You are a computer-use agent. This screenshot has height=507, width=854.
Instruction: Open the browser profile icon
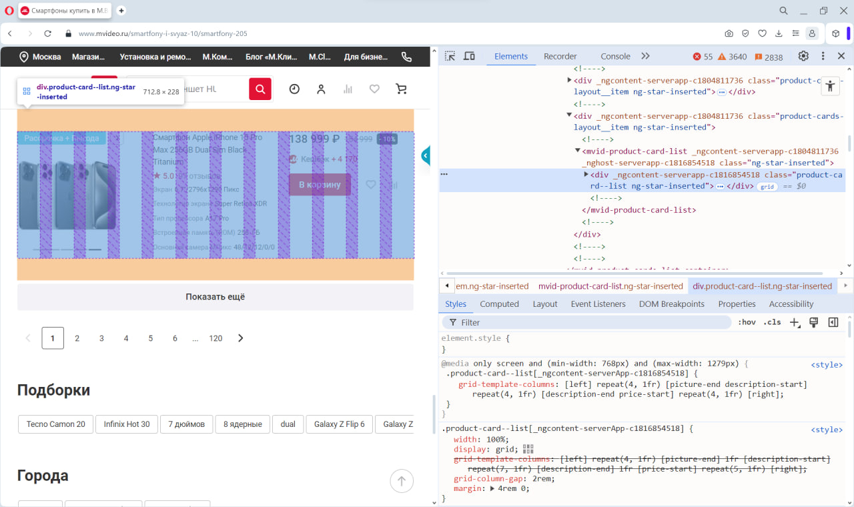(812, 33)
